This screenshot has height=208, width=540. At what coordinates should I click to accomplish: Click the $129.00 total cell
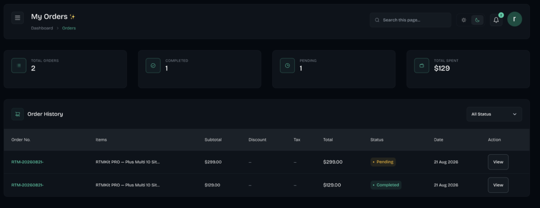point(332,185)
